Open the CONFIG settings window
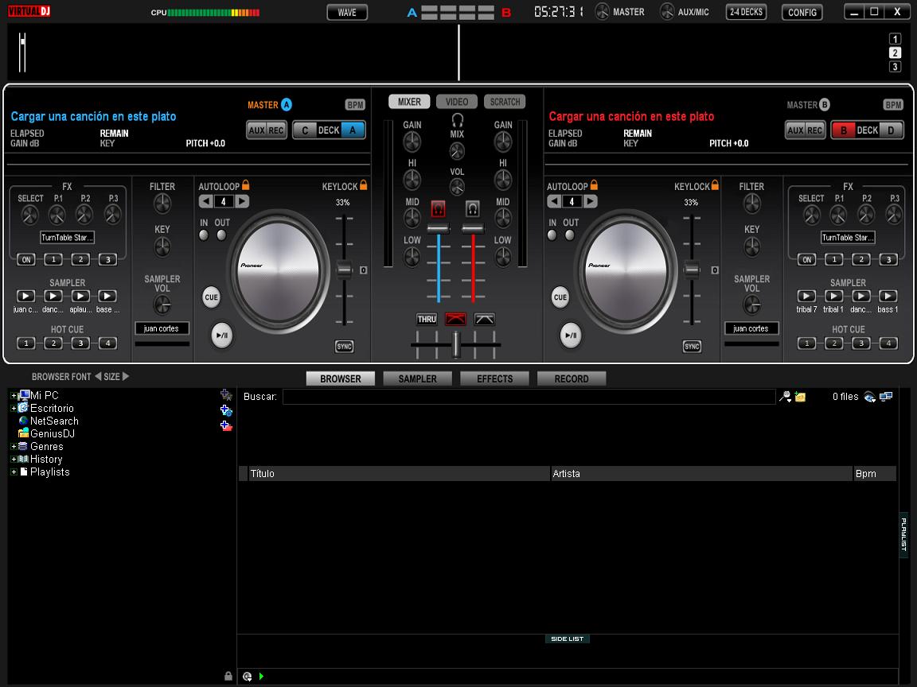This screenshot has height=687, width=917. [x=802, y=12]
